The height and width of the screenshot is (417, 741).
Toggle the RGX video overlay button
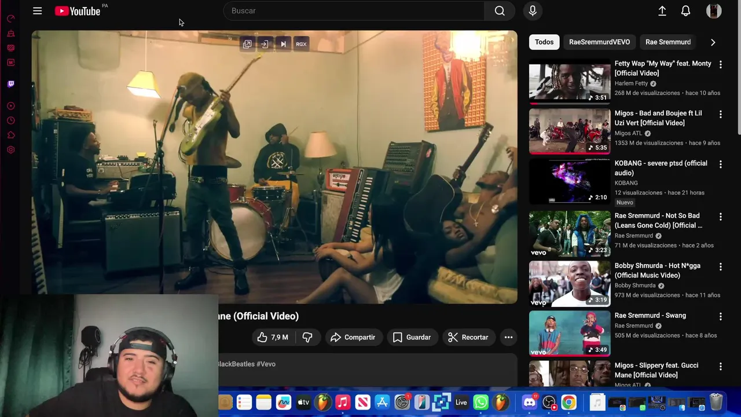pos(301,44)
